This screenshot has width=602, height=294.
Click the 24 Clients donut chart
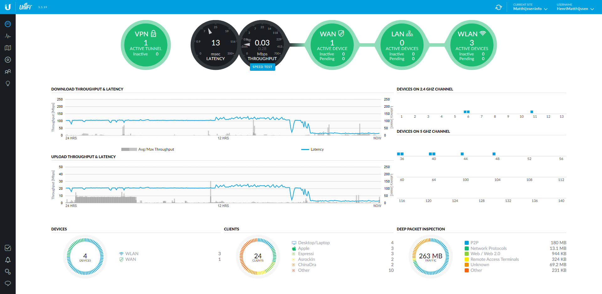point(258,257)
